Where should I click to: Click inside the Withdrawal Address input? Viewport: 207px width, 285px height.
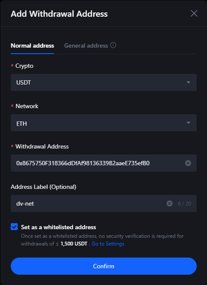point(98,163)
